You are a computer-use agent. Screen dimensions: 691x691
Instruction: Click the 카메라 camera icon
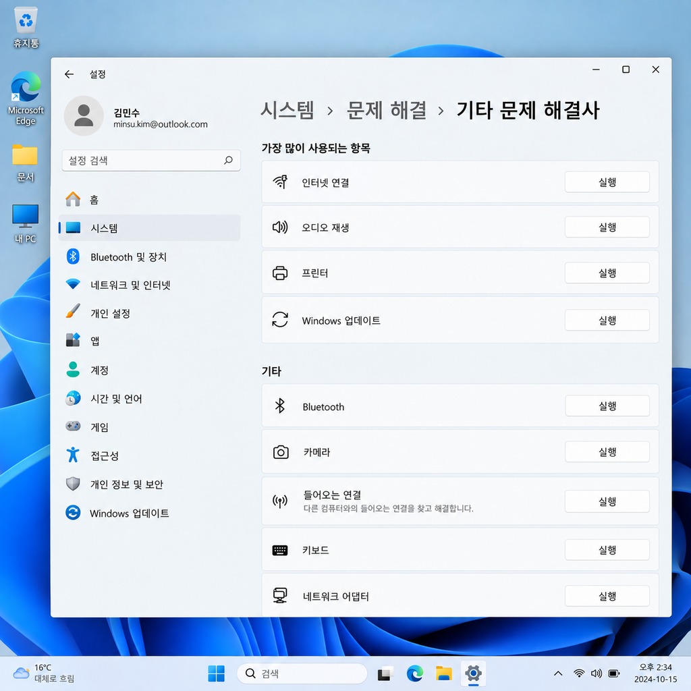pos(281,452)
